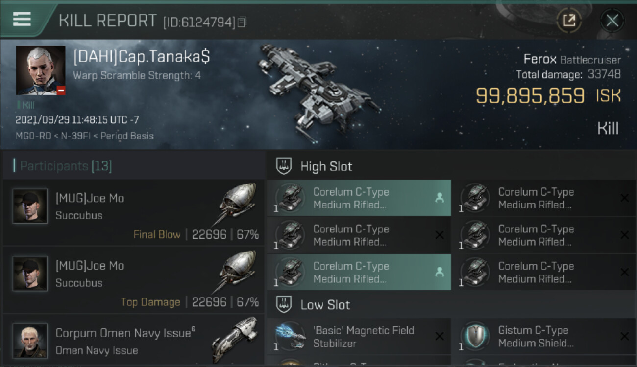This screenshot has height=367, width=637.
Task: Copy the kill report ID icon
Action: tap(242, 22)
